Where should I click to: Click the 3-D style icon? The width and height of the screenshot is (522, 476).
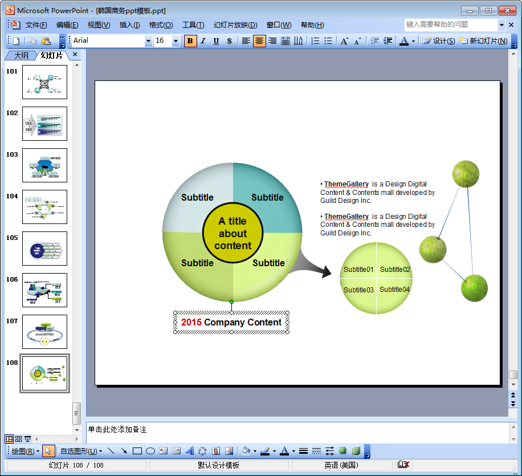click(356, 451)
